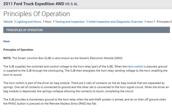Click chevron after Initial Inspection and Diagnostic Overview
This screenshot has width=172, height=112.
tap(145, 22)
